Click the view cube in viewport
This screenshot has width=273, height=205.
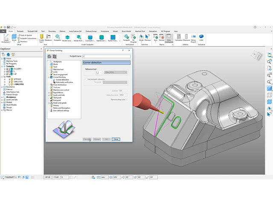256,56
